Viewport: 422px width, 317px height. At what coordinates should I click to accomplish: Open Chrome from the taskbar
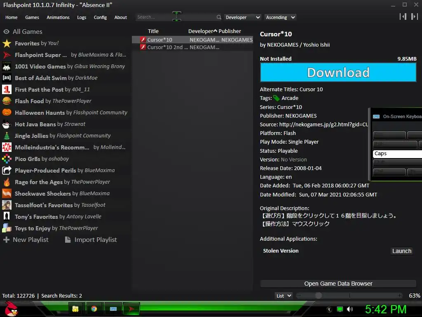(x=94, y=309)
